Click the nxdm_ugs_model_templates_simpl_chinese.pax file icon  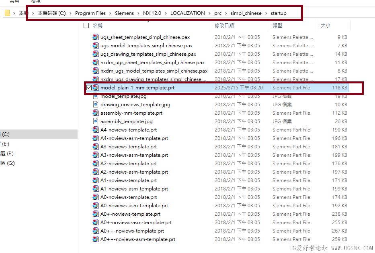(x=95, y=71)
